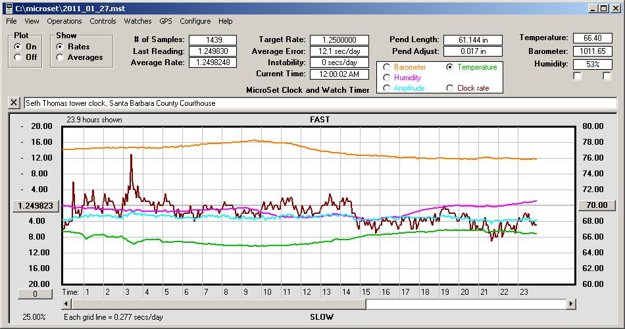Screen dimensions: 625x329
Task: Click the scrollbar left arrow
Action: click(66, 304)
